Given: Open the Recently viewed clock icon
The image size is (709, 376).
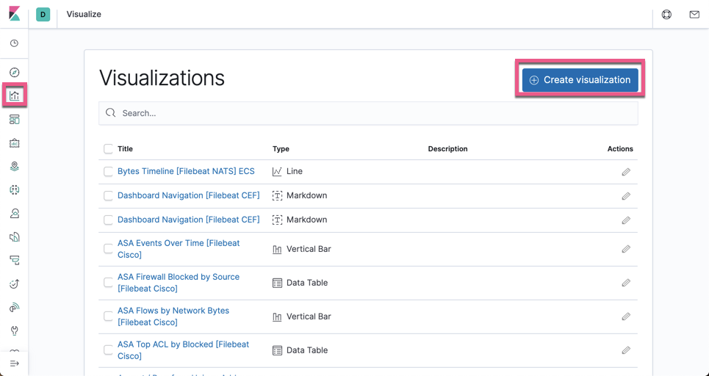Looking at the screenshot, I should pos(15,43).
